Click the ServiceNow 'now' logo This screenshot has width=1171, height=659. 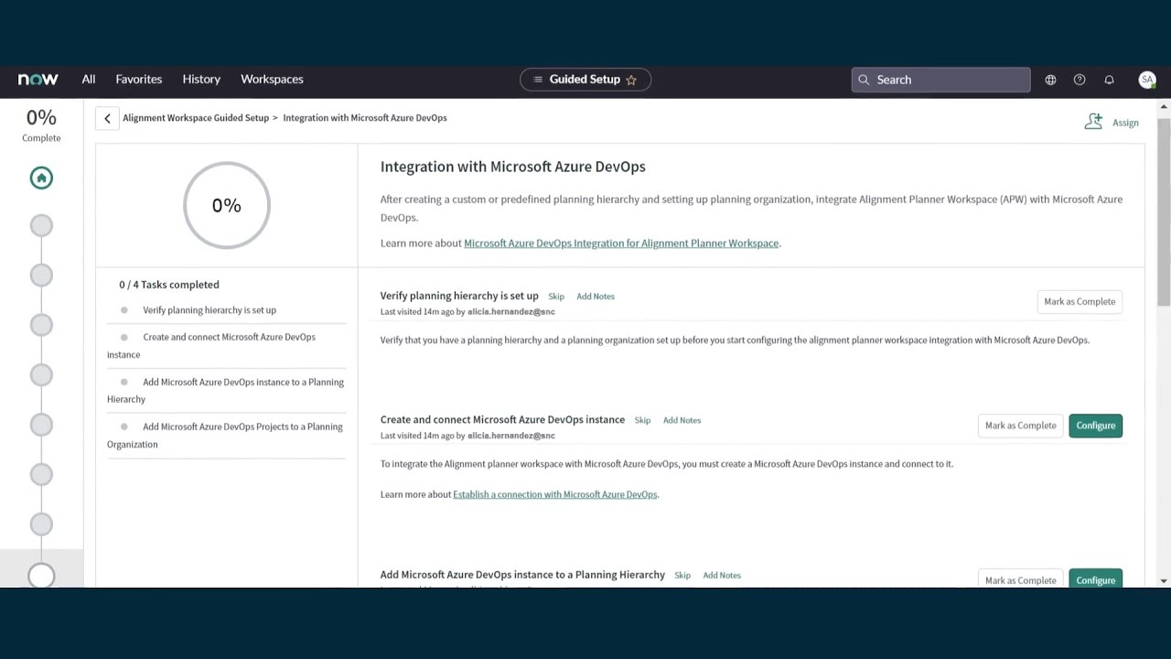point(38,80)
